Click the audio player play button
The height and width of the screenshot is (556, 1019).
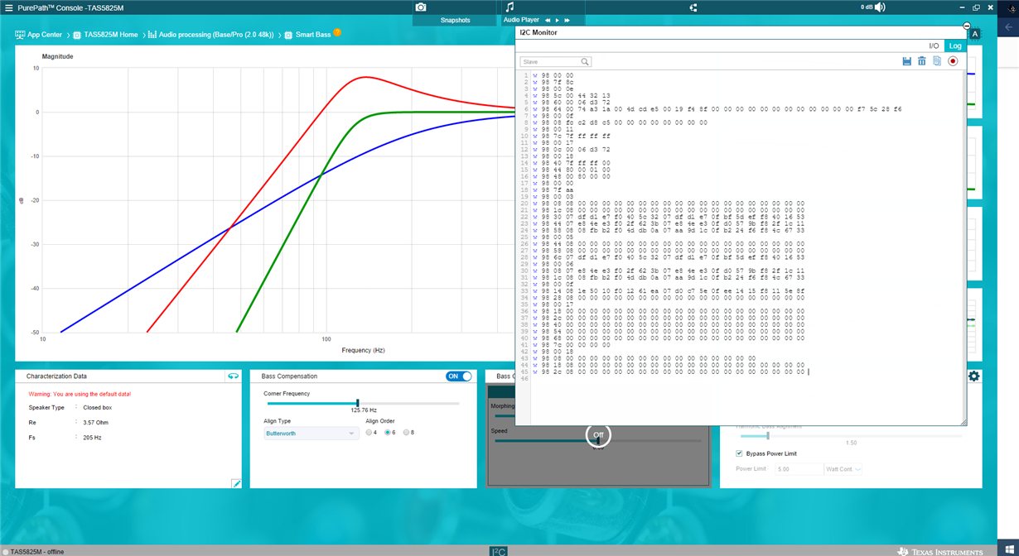pyautogui.click(x=558, y=20)
